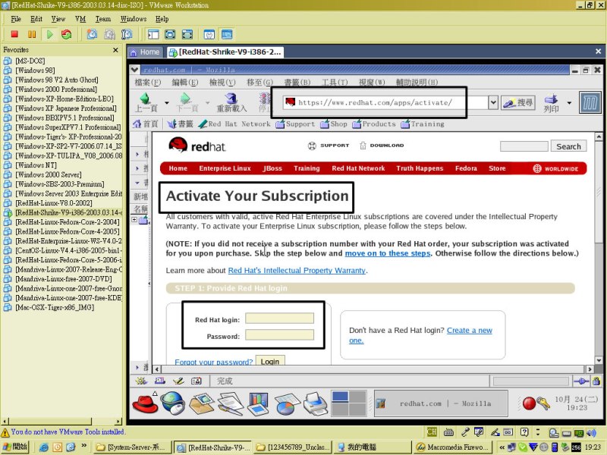Image resolution: width=607 pixels, height=455 pixels.
Task: Click the Windows 開始 Start button
Action: pyautogui.click(x=14, y=447)
